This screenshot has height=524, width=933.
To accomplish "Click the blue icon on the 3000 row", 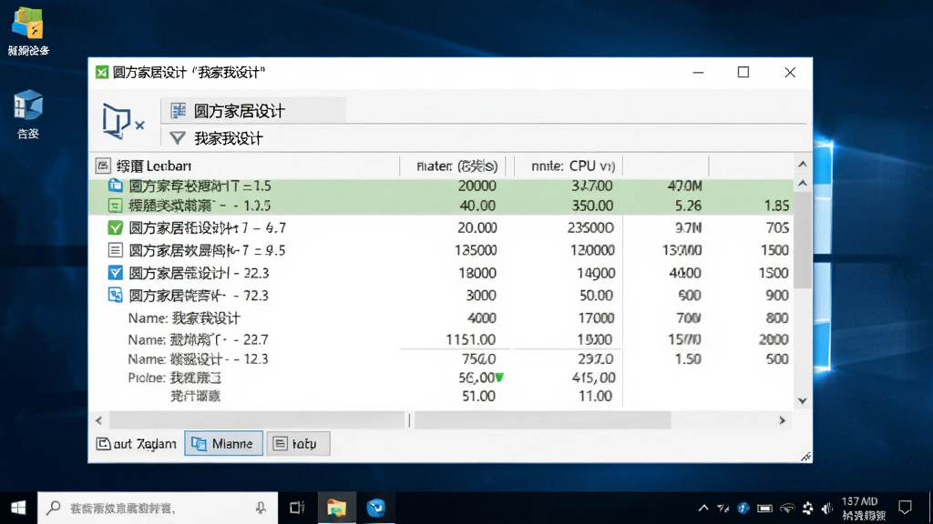I will coord(115,295).
